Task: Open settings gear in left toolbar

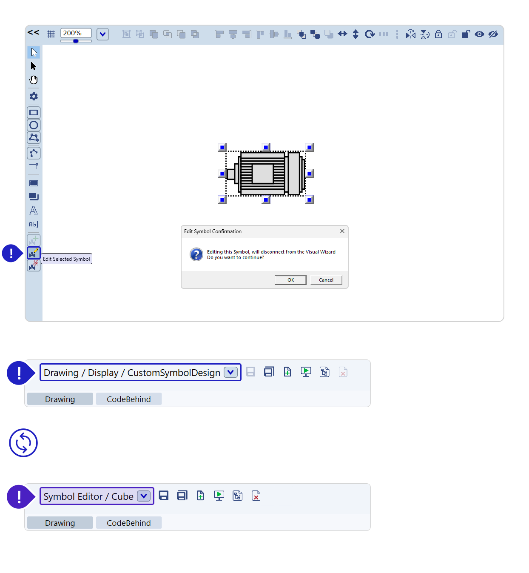Action: click(34, 97)
